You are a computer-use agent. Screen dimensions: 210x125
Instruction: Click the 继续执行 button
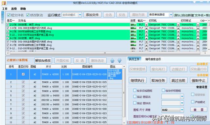(x=137, y=80)
